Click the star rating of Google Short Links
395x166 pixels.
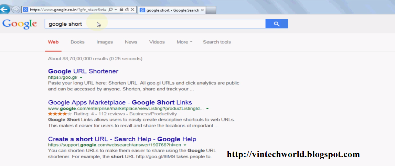[x=60, y=114]
